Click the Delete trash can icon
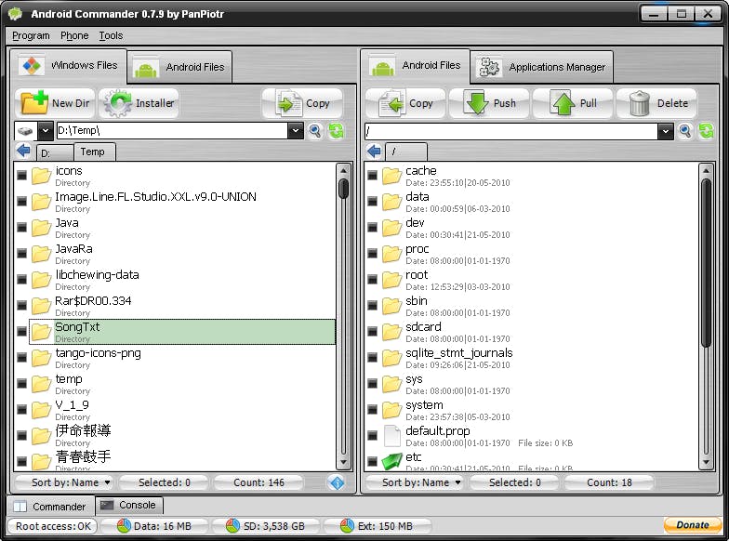Image resolution: width=729 pixels, height=541 pixels. click(x=640, y=103)
